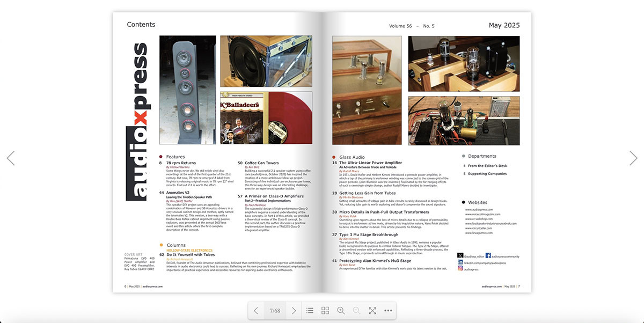Go to next page using right side arrow

click(633, 158)
